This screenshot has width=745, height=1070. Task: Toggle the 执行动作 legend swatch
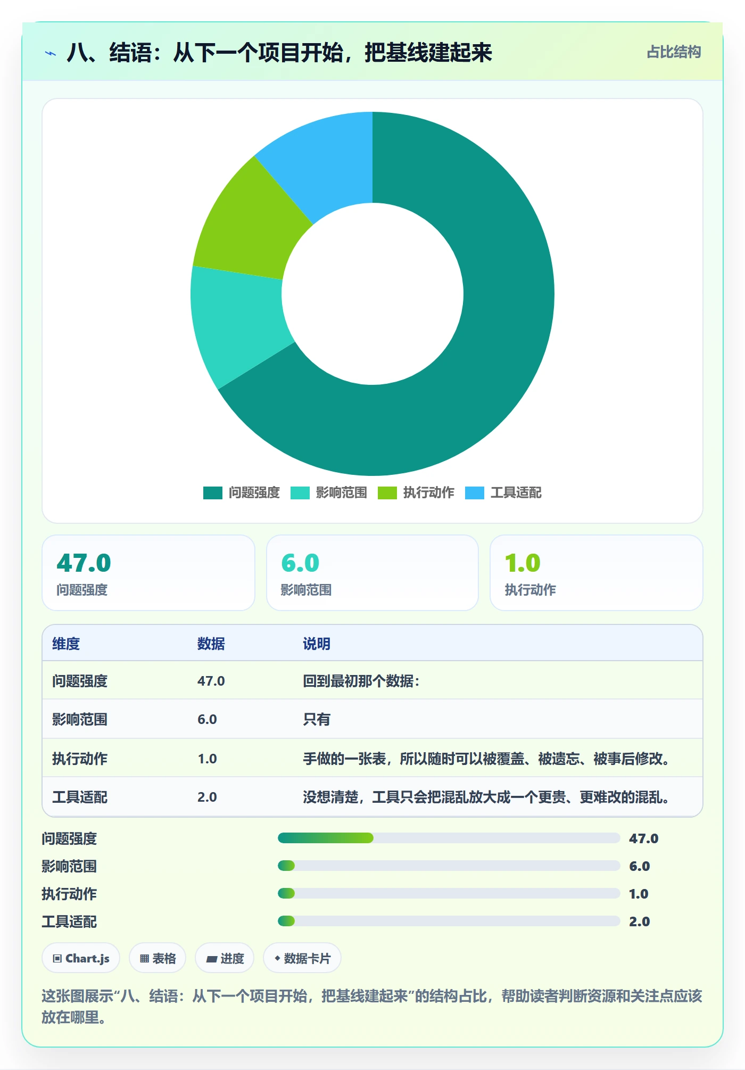tap(387, 493)
